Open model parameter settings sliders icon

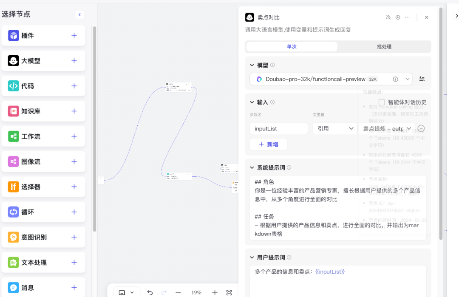tap(422, 79)
